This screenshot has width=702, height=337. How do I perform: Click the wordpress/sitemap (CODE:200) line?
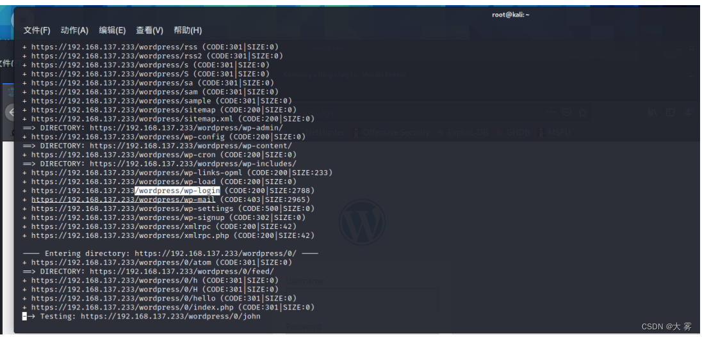pos(159,109)
